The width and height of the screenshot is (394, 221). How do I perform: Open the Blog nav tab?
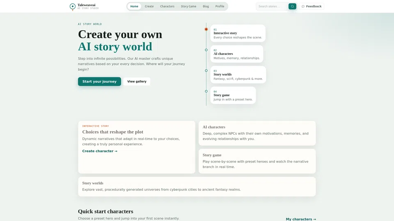206,6
